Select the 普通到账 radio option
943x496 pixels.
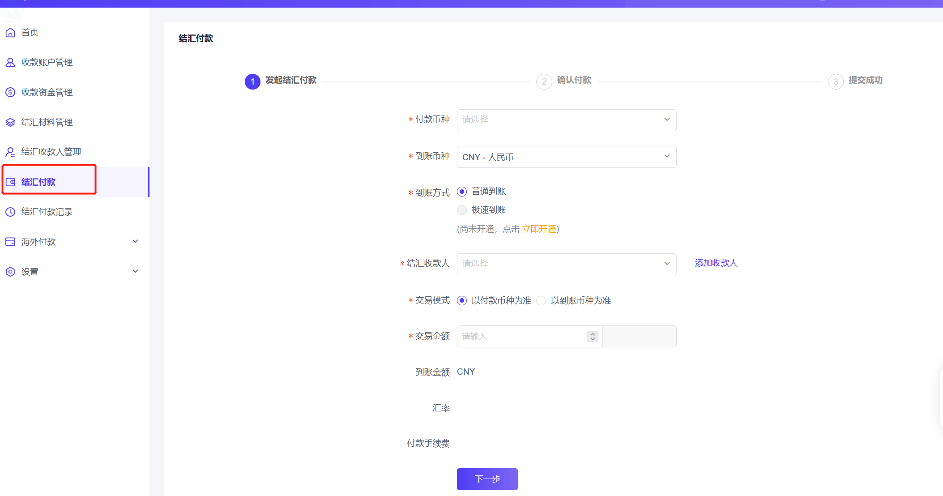[462, 192]
